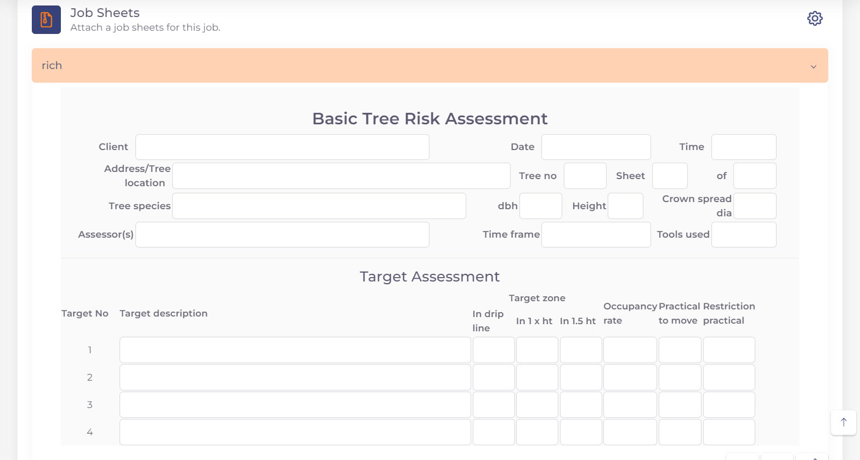Focus the Client input field
This screenshot has width=860, height=460.
[x=282, y=147]
